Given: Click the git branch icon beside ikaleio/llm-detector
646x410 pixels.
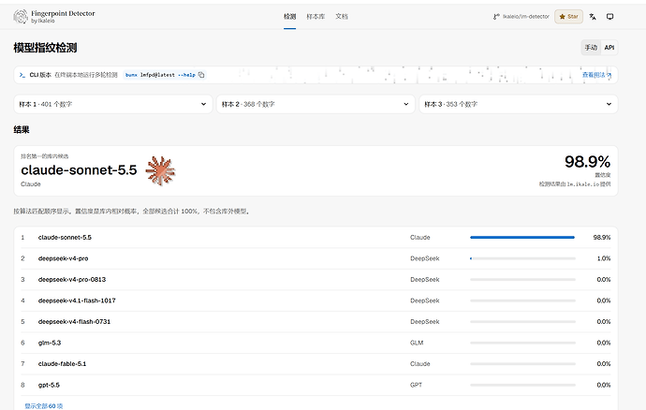Looking at the screenshot, I should click(x=496, y=17).
